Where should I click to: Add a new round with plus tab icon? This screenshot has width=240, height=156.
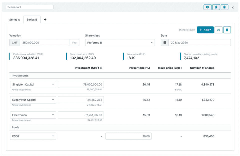pyautogui.click(x=45, y=20)
